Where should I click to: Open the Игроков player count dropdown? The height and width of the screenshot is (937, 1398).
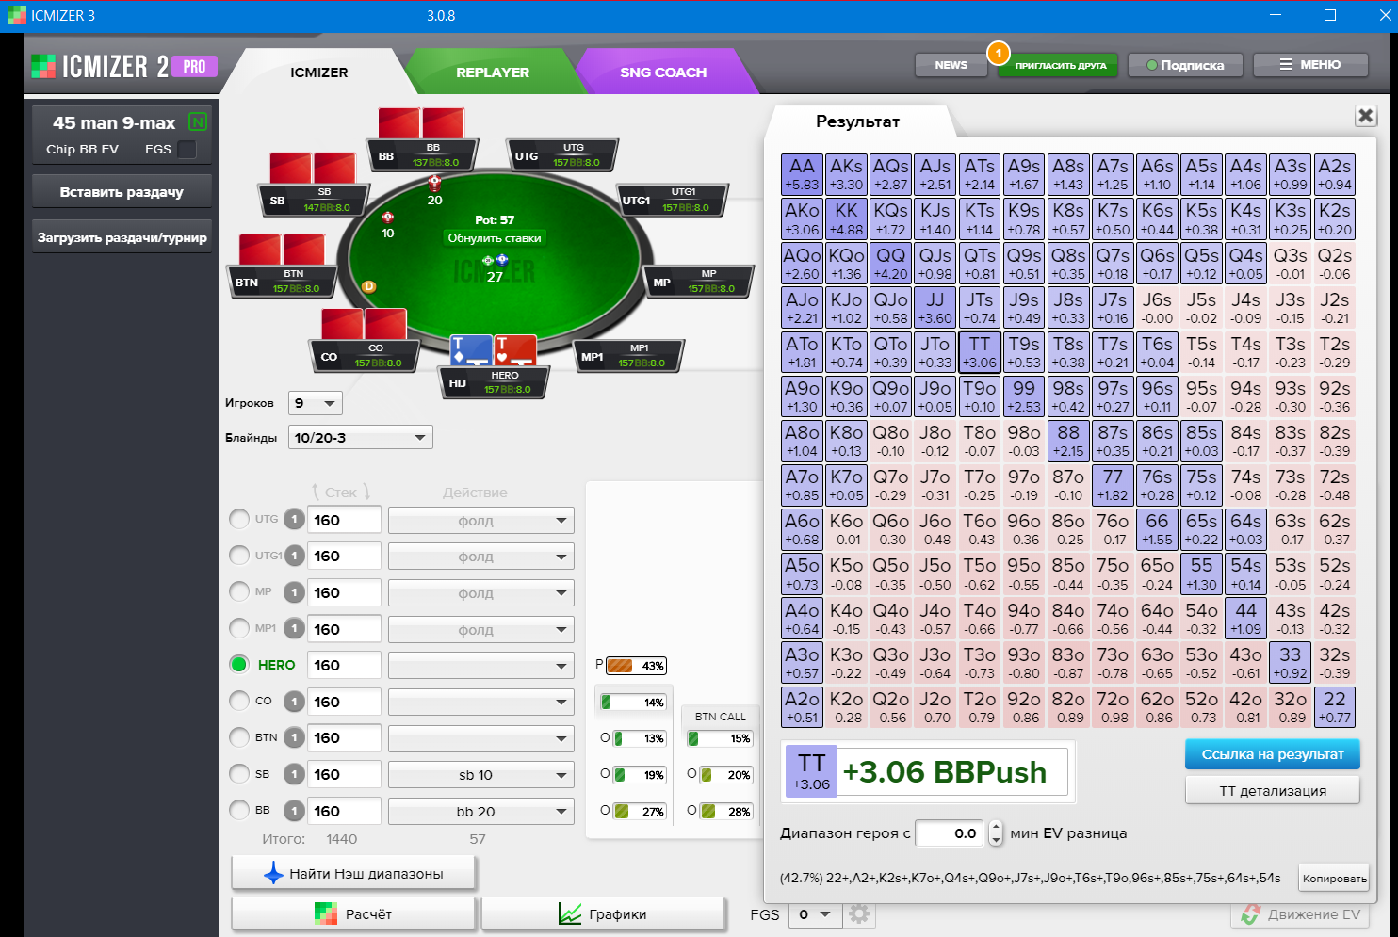coord(316,403)
